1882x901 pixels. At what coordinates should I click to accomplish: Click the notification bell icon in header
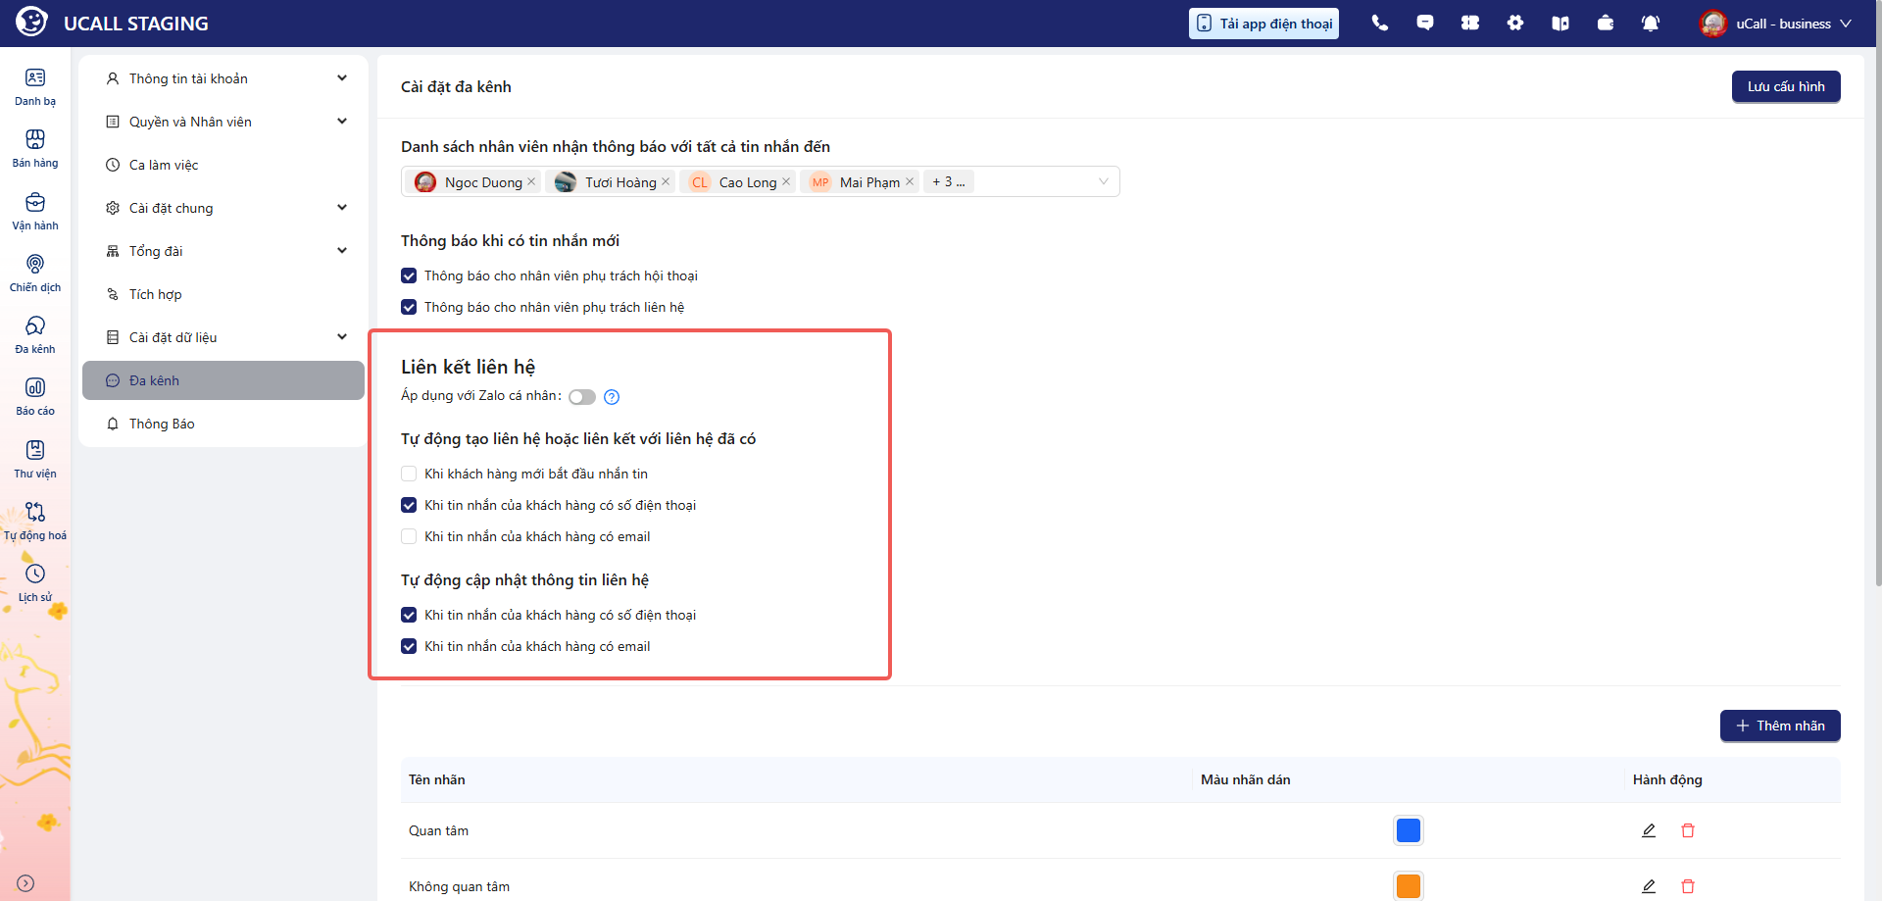pos(1651,23)
